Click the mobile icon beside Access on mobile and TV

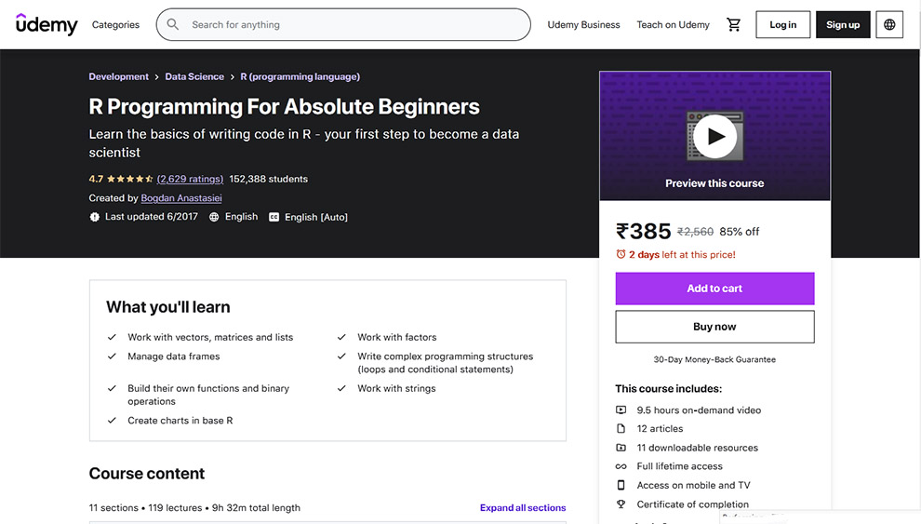point(621,485)
